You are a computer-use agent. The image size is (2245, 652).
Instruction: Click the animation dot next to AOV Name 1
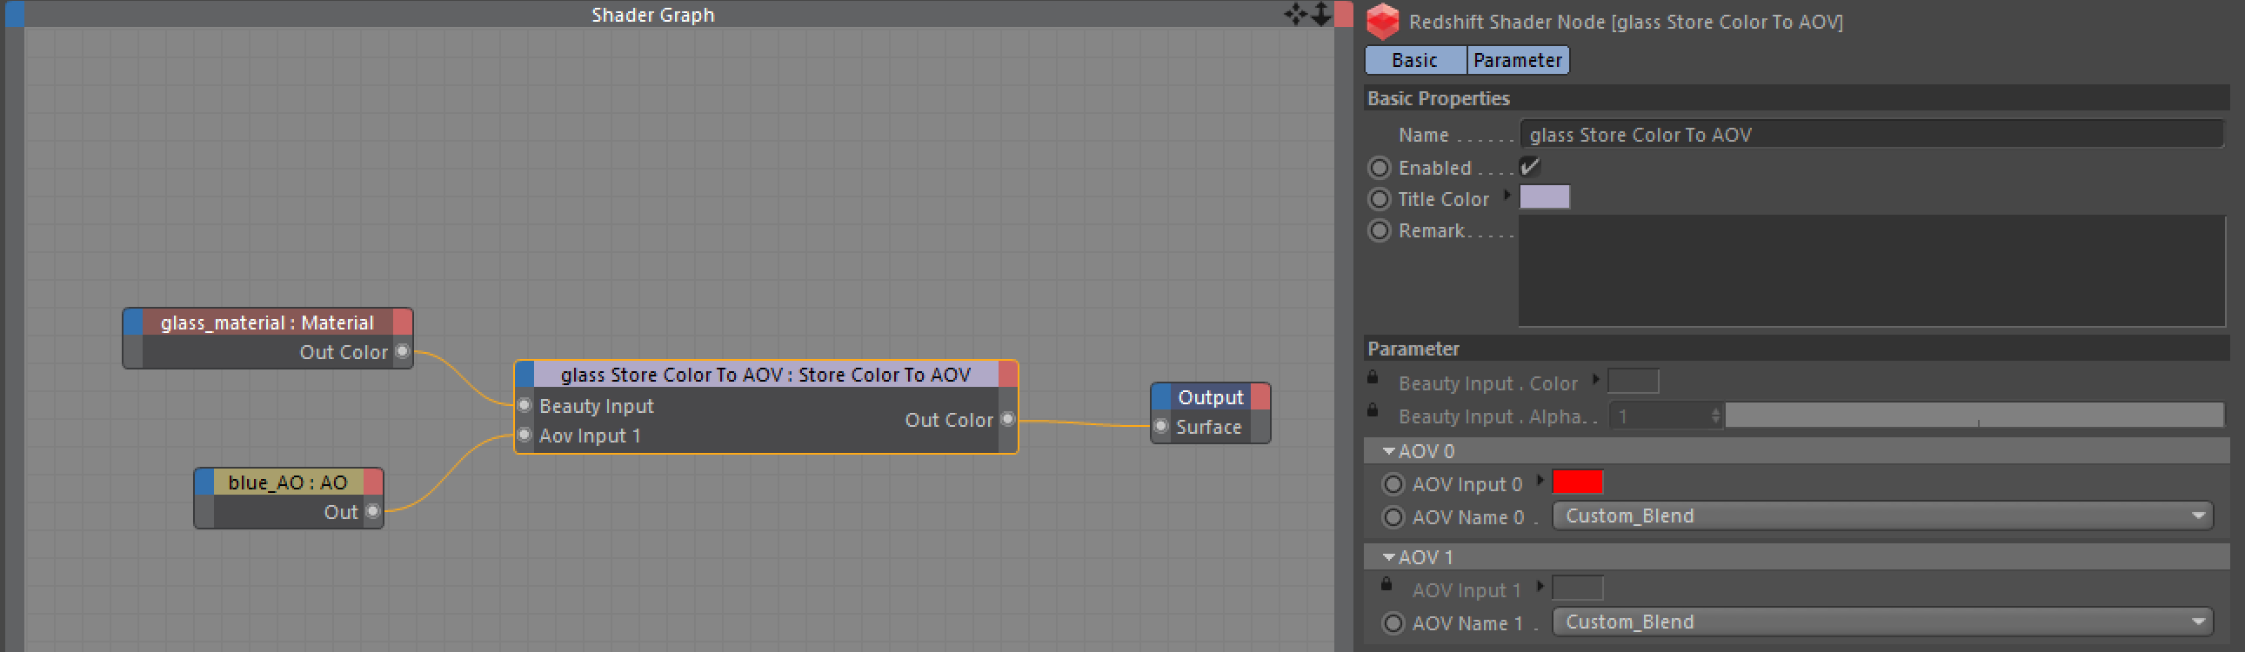[x=1393, y=622]
